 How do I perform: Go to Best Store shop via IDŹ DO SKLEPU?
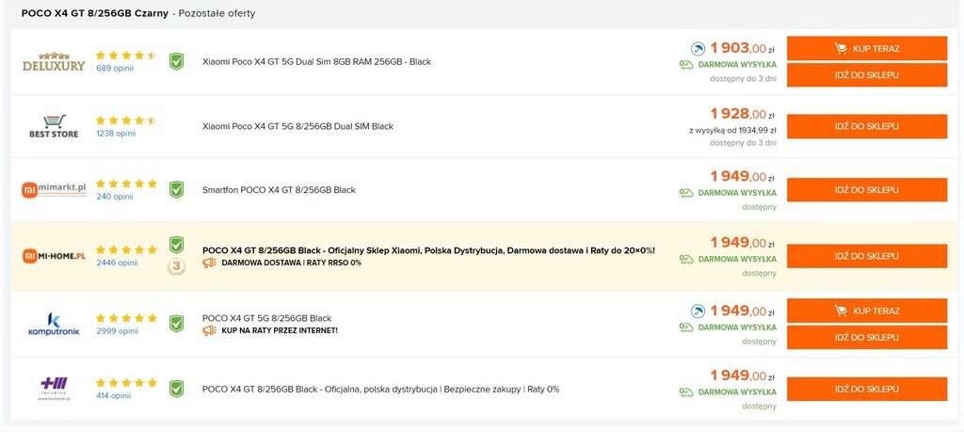(867, 126)
